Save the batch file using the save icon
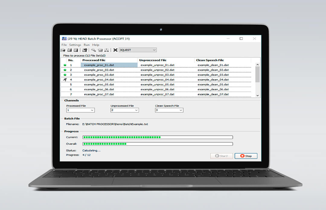 click(70, 50)
